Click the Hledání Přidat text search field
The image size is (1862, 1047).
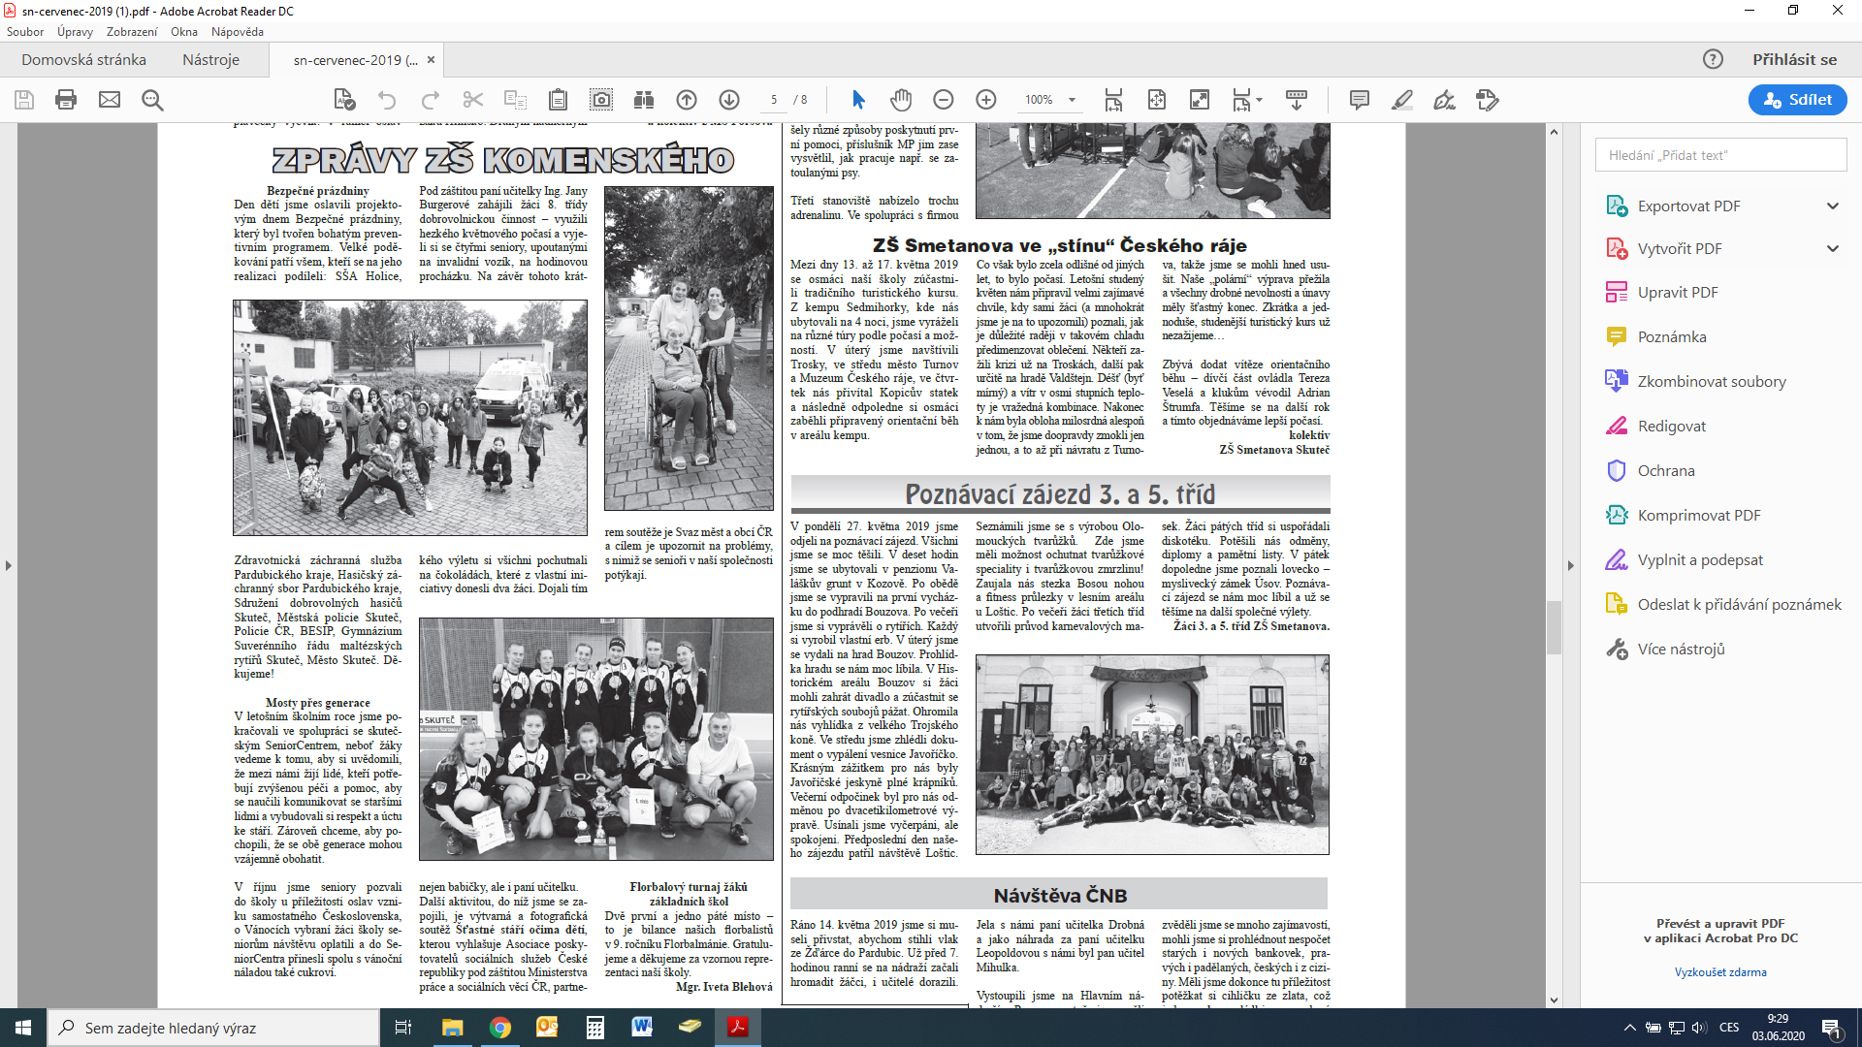[x=1720, y=155]
